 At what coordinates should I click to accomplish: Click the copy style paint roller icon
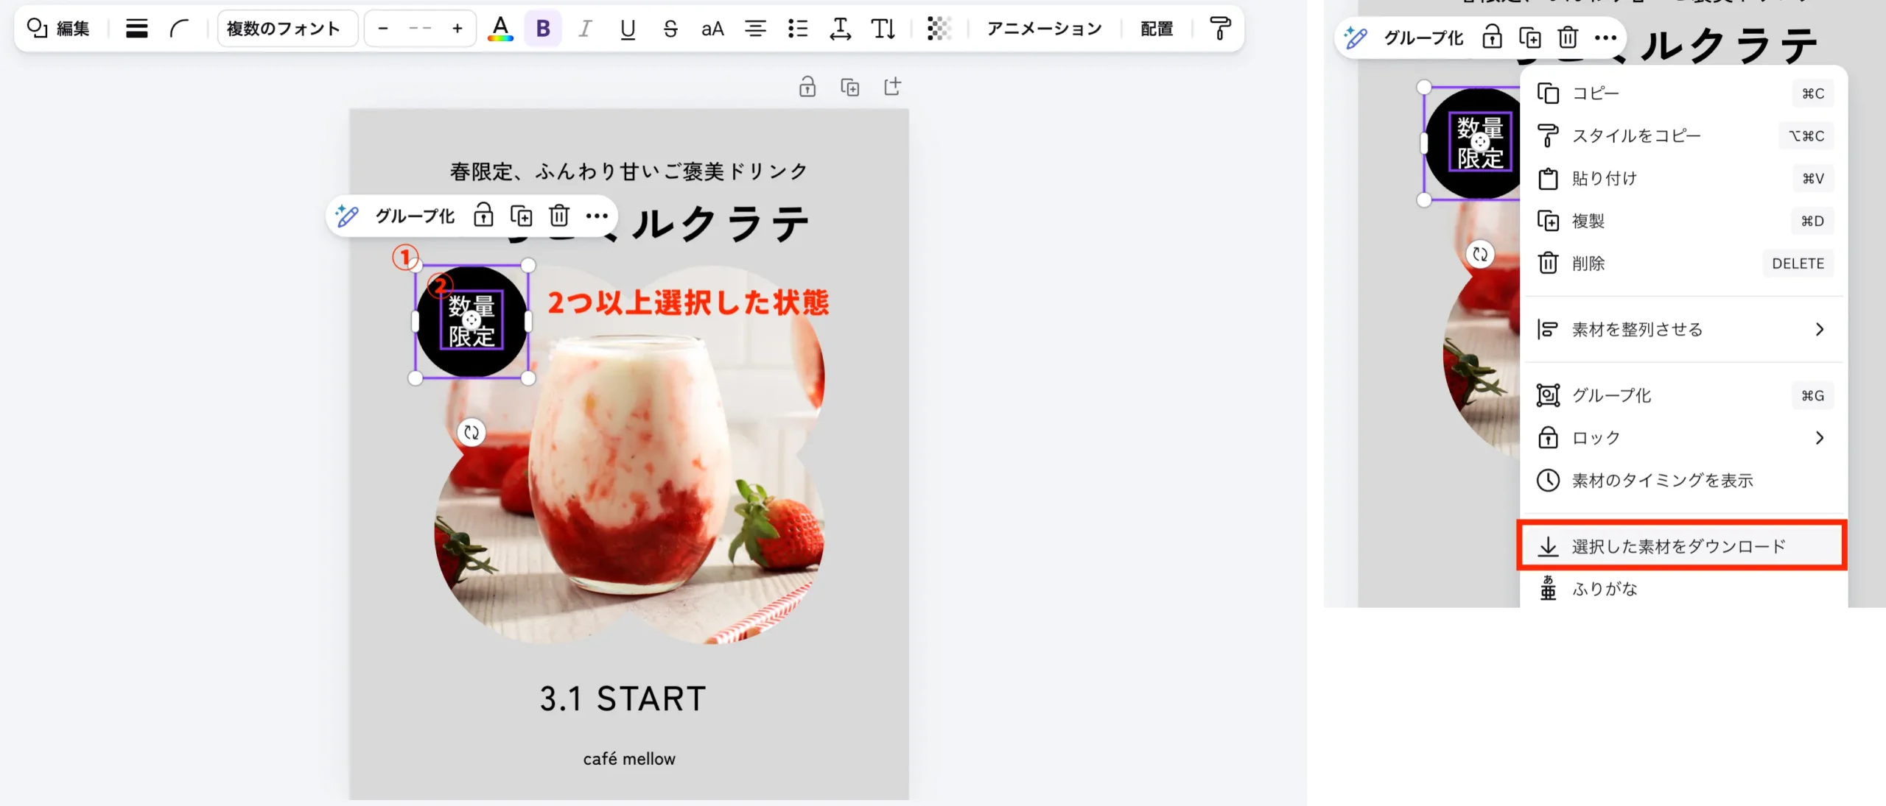(x=1220, y=29)
